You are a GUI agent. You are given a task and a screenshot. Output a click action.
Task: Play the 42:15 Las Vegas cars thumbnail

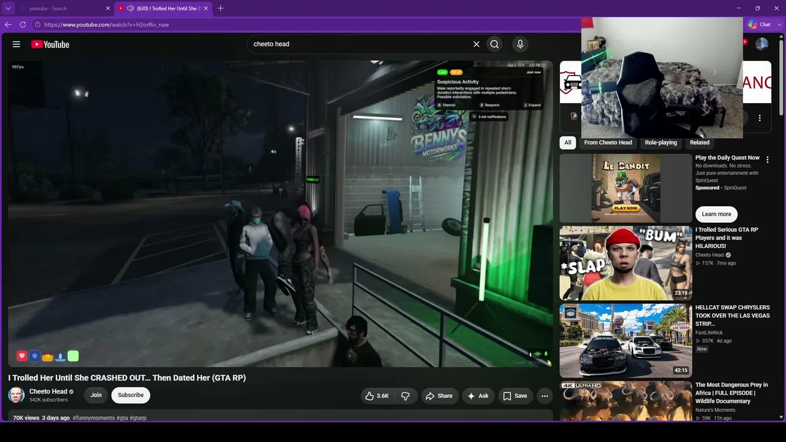click(626, 341)
